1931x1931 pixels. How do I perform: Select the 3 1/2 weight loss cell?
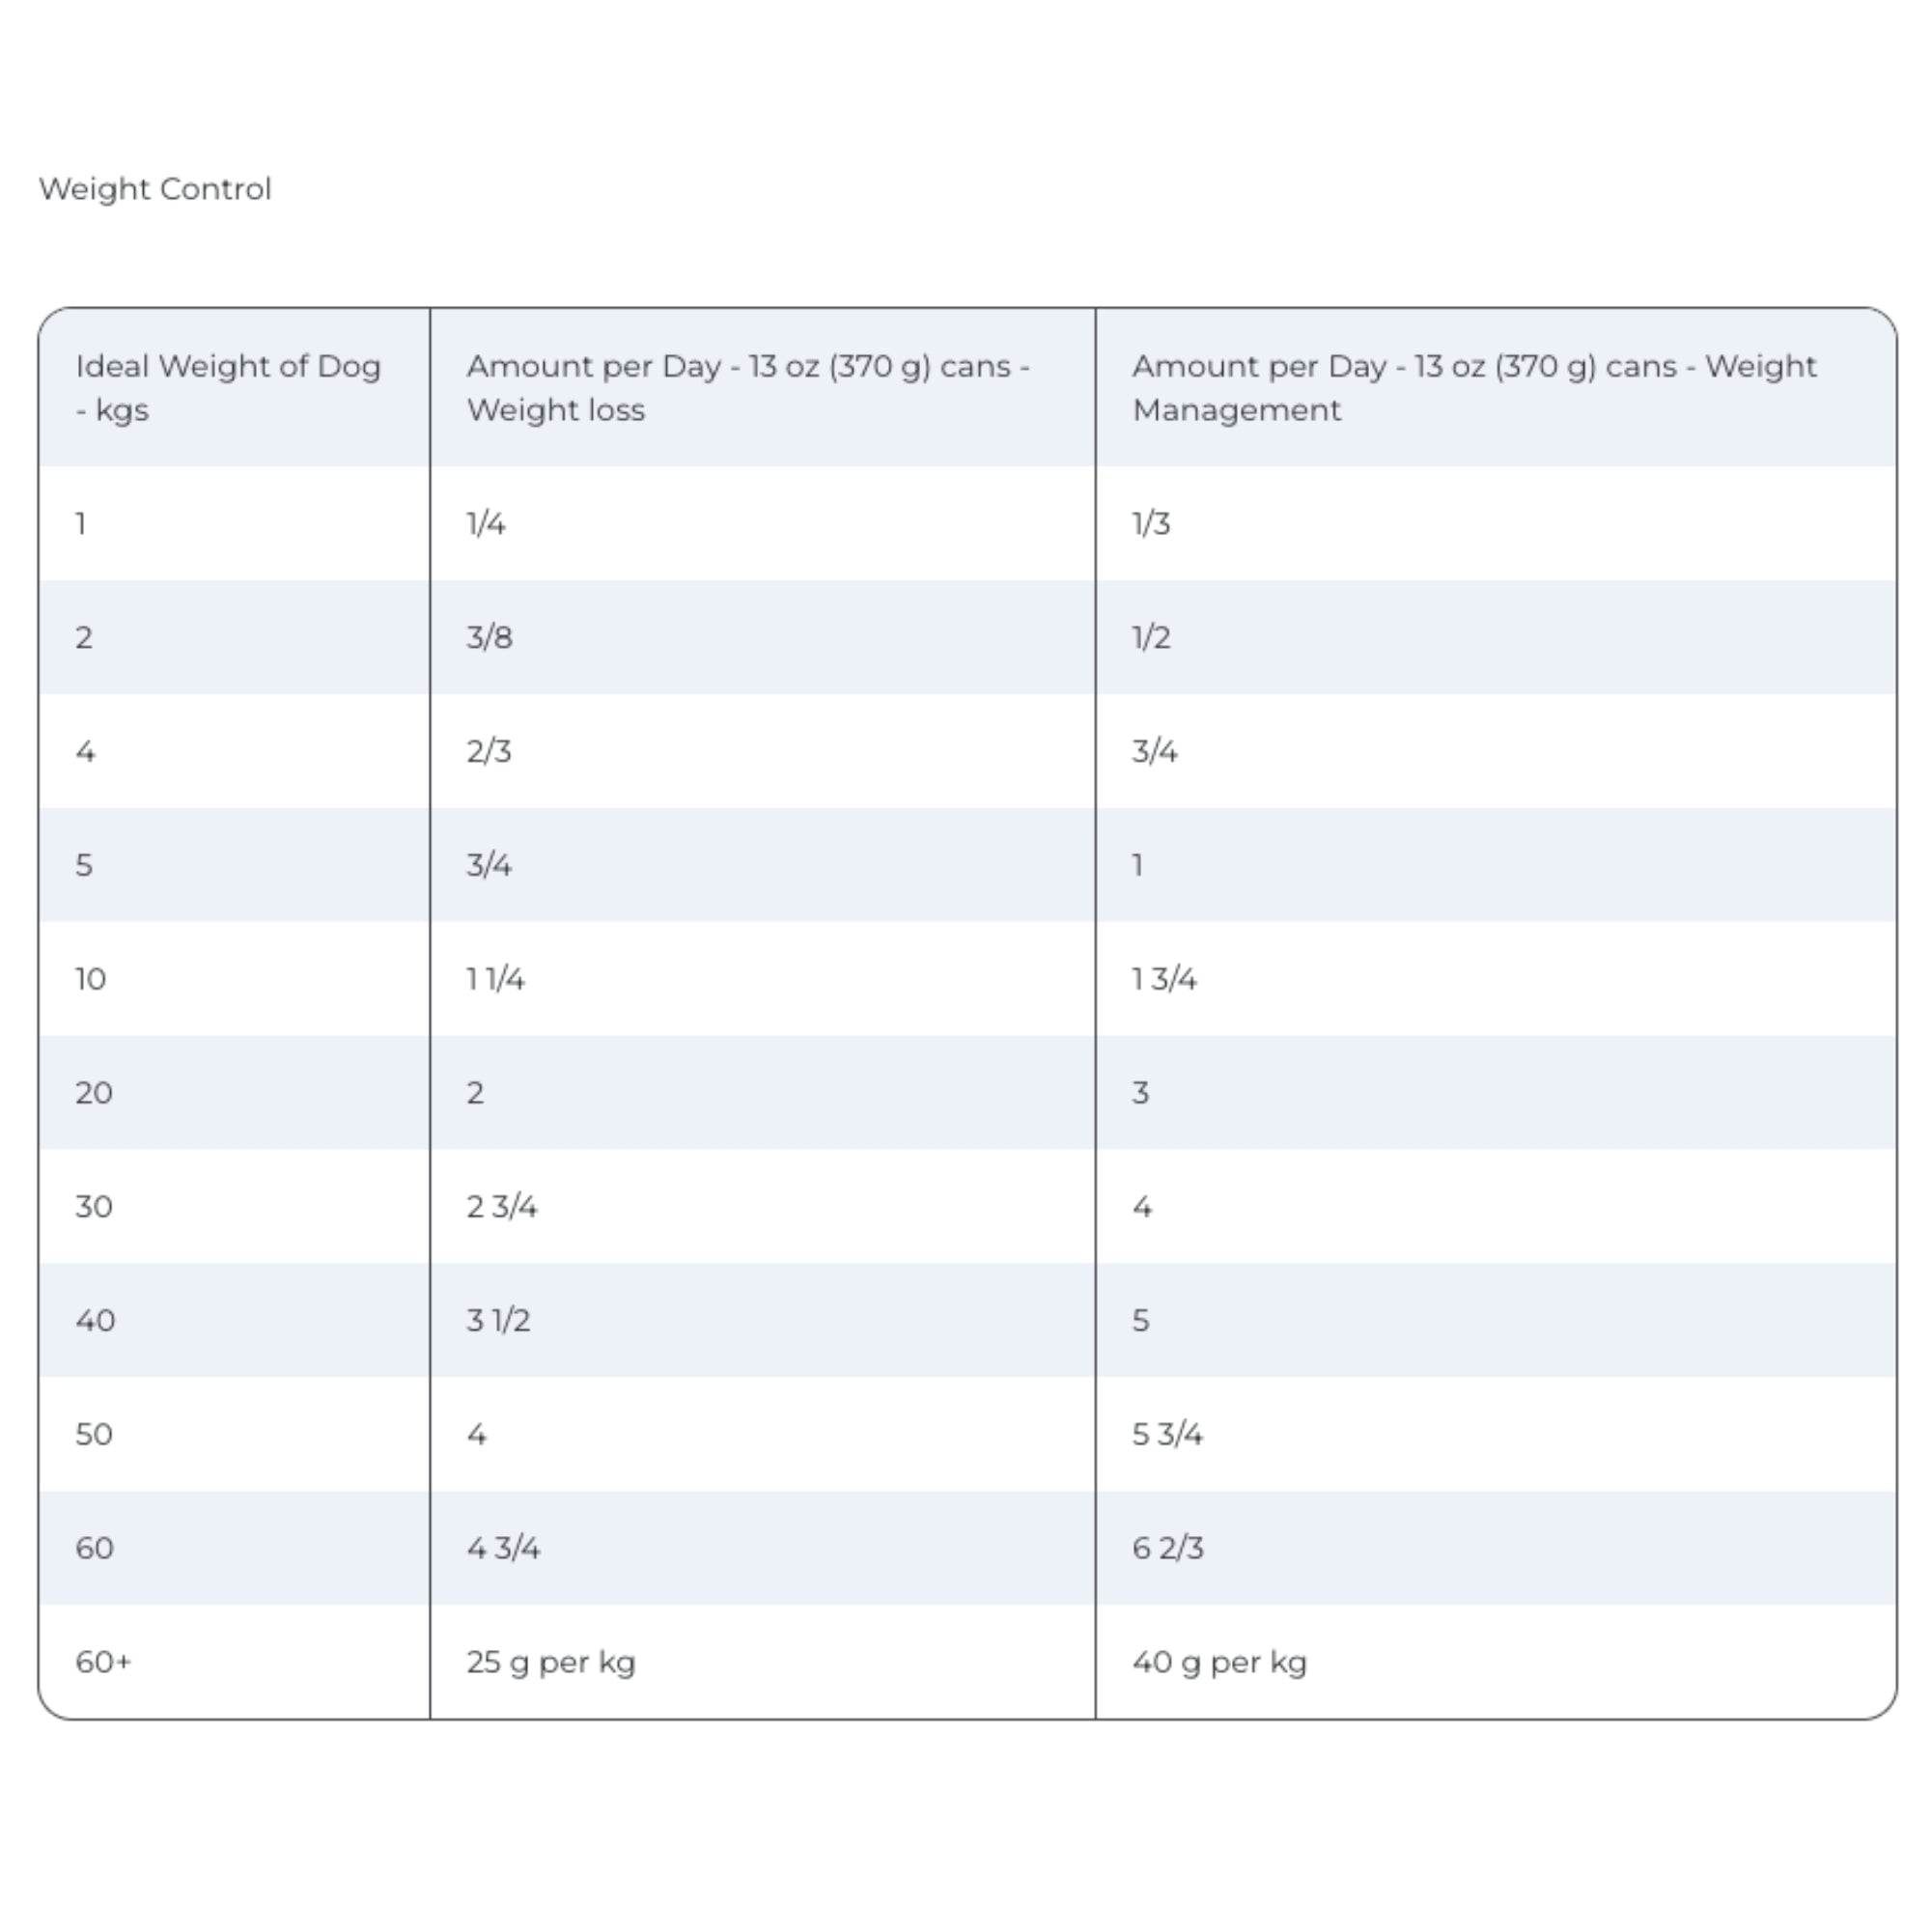click(x=498, y=1322)
